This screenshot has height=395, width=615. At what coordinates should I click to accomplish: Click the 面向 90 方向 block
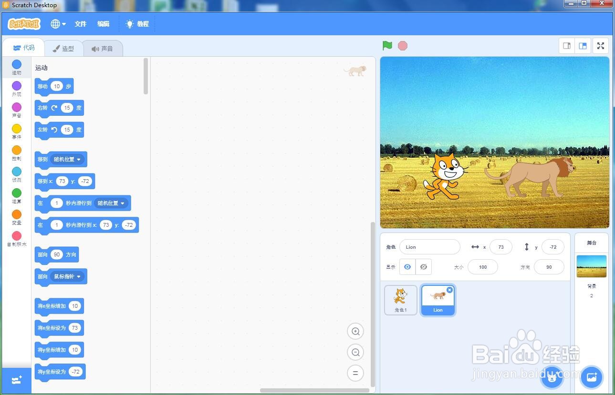pos(57,255)
